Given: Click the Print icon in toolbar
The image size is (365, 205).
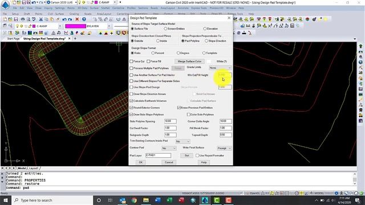Looking at the screenshot, I should pyautogui.click(x=23, y=19).
